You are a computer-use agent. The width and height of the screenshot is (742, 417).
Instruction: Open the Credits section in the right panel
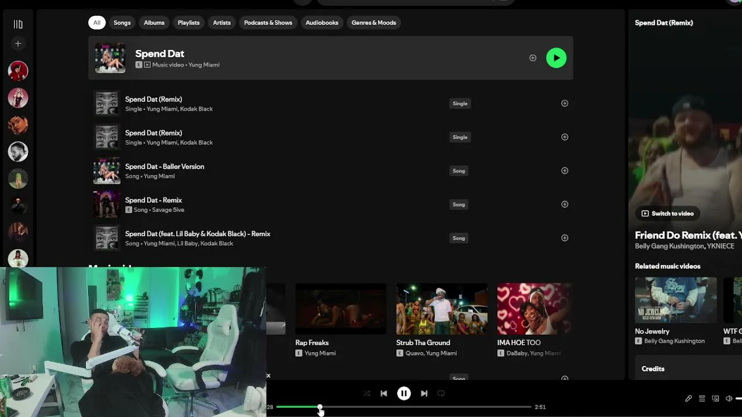[x=653, y=369]
